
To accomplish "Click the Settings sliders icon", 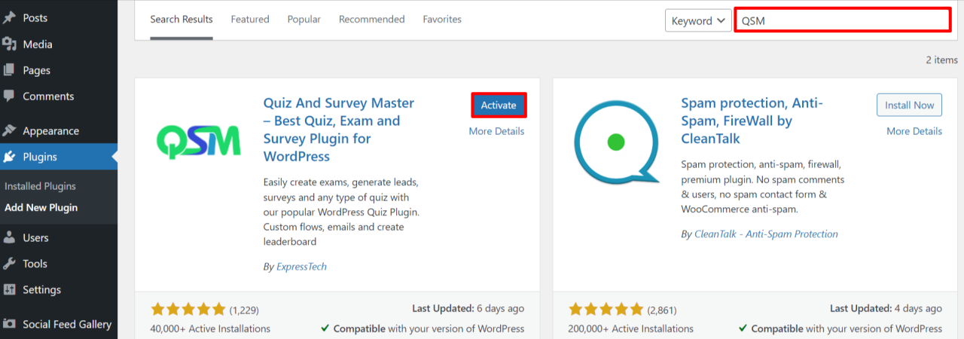I will 10,289.
